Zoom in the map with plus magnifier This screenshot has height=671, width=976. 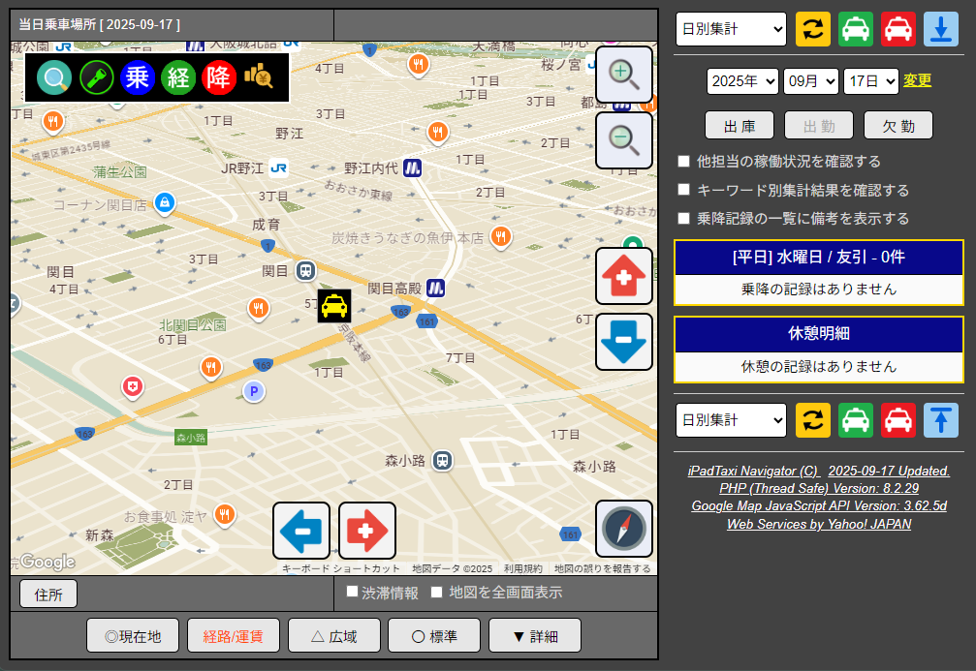coord(623,75)
